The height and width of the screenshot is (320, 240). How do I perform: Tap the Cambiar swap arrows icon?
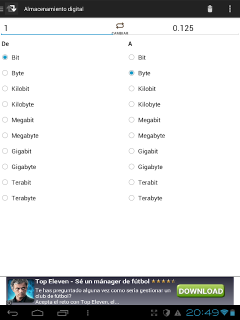pyautogui.click(x=120, y=26)
